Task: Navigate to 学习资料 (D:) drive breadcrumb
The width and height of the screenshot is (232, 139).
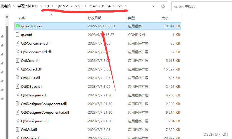Action: click(28, 6)
